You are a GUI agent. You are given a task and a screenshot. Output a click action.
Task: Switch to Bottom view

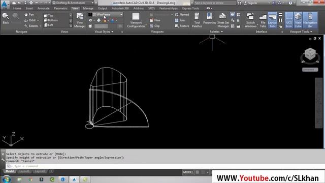click(51, 20)
